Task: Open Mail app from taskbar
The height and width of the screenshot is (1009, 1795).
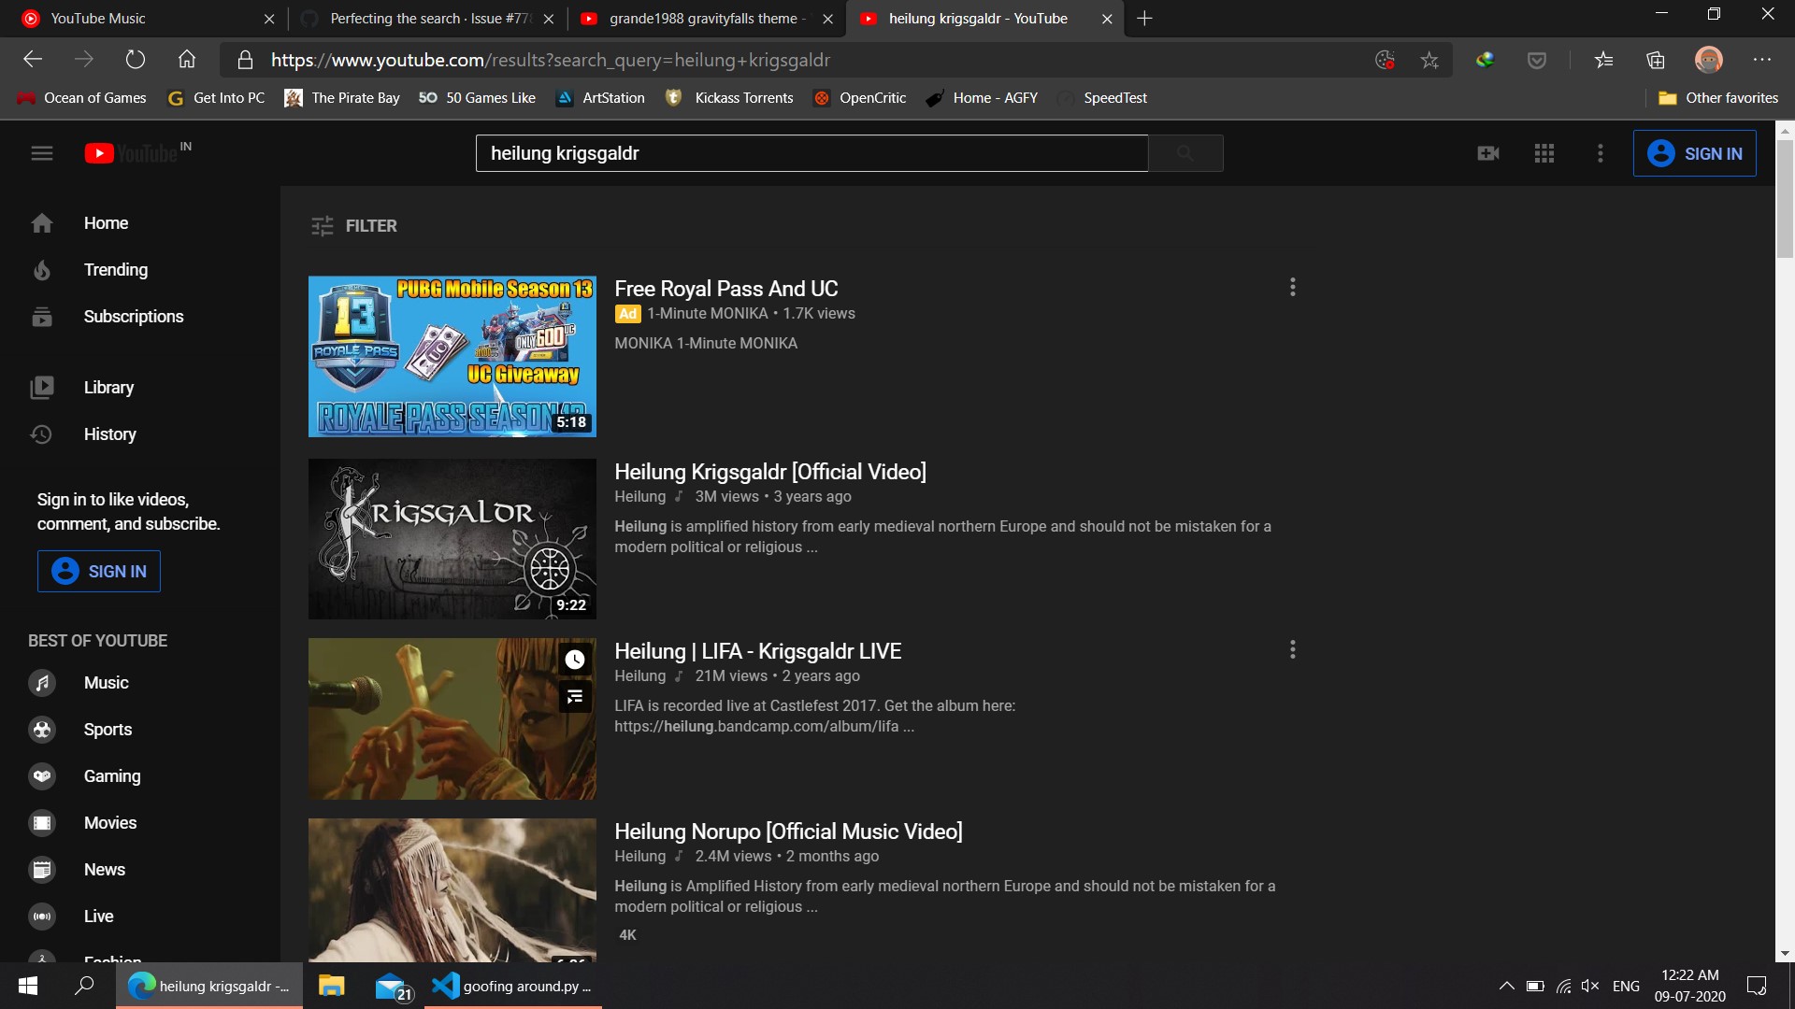Action: pyautogui.click(x=393, y=987)
